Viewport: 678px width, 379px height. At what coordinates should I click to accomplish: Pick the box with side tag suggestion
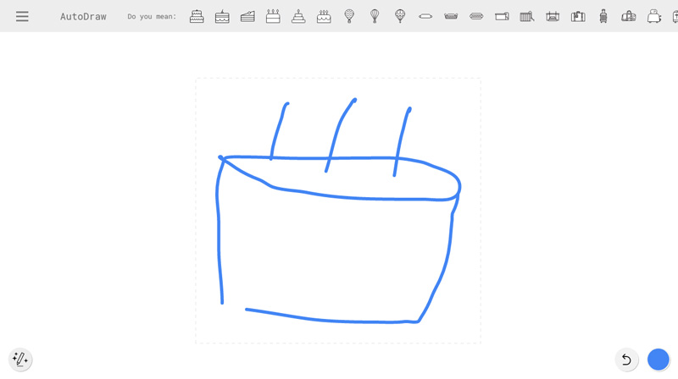[x=502, y=16]
